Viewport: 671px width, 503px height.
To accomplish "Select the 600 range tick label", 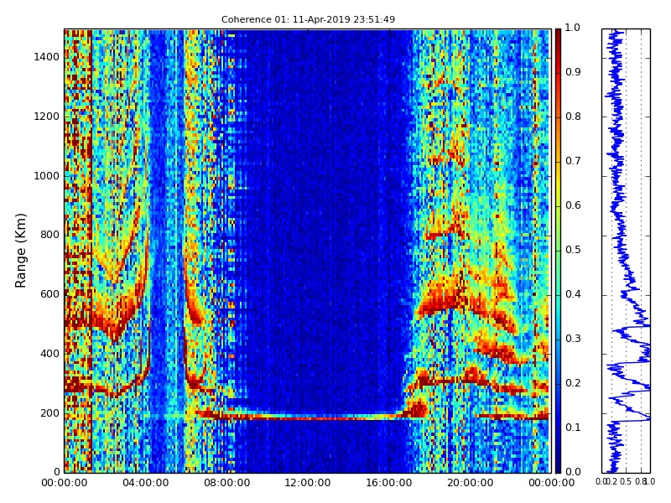I will click(x=49, y=294).
